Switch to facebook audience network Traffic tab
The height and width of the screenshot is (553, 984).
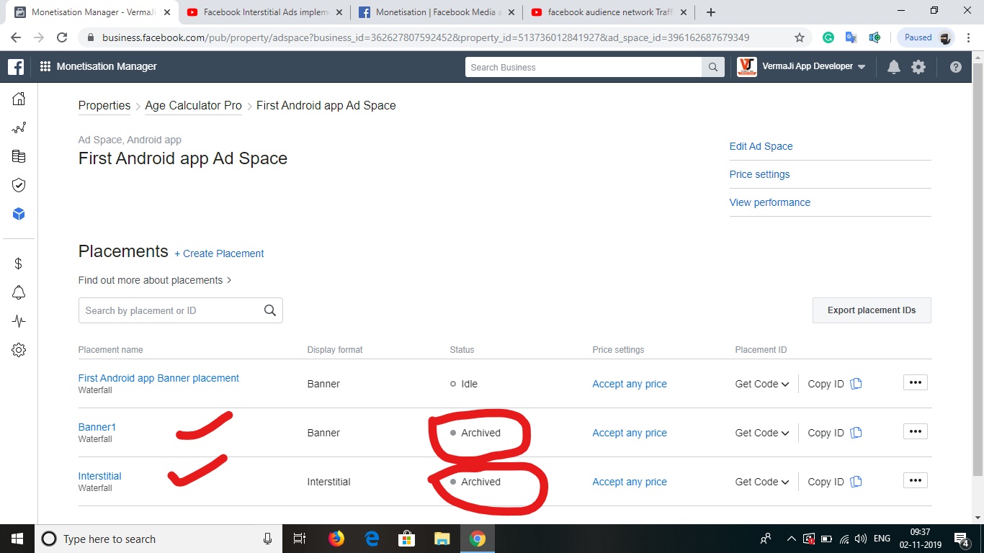609,12
